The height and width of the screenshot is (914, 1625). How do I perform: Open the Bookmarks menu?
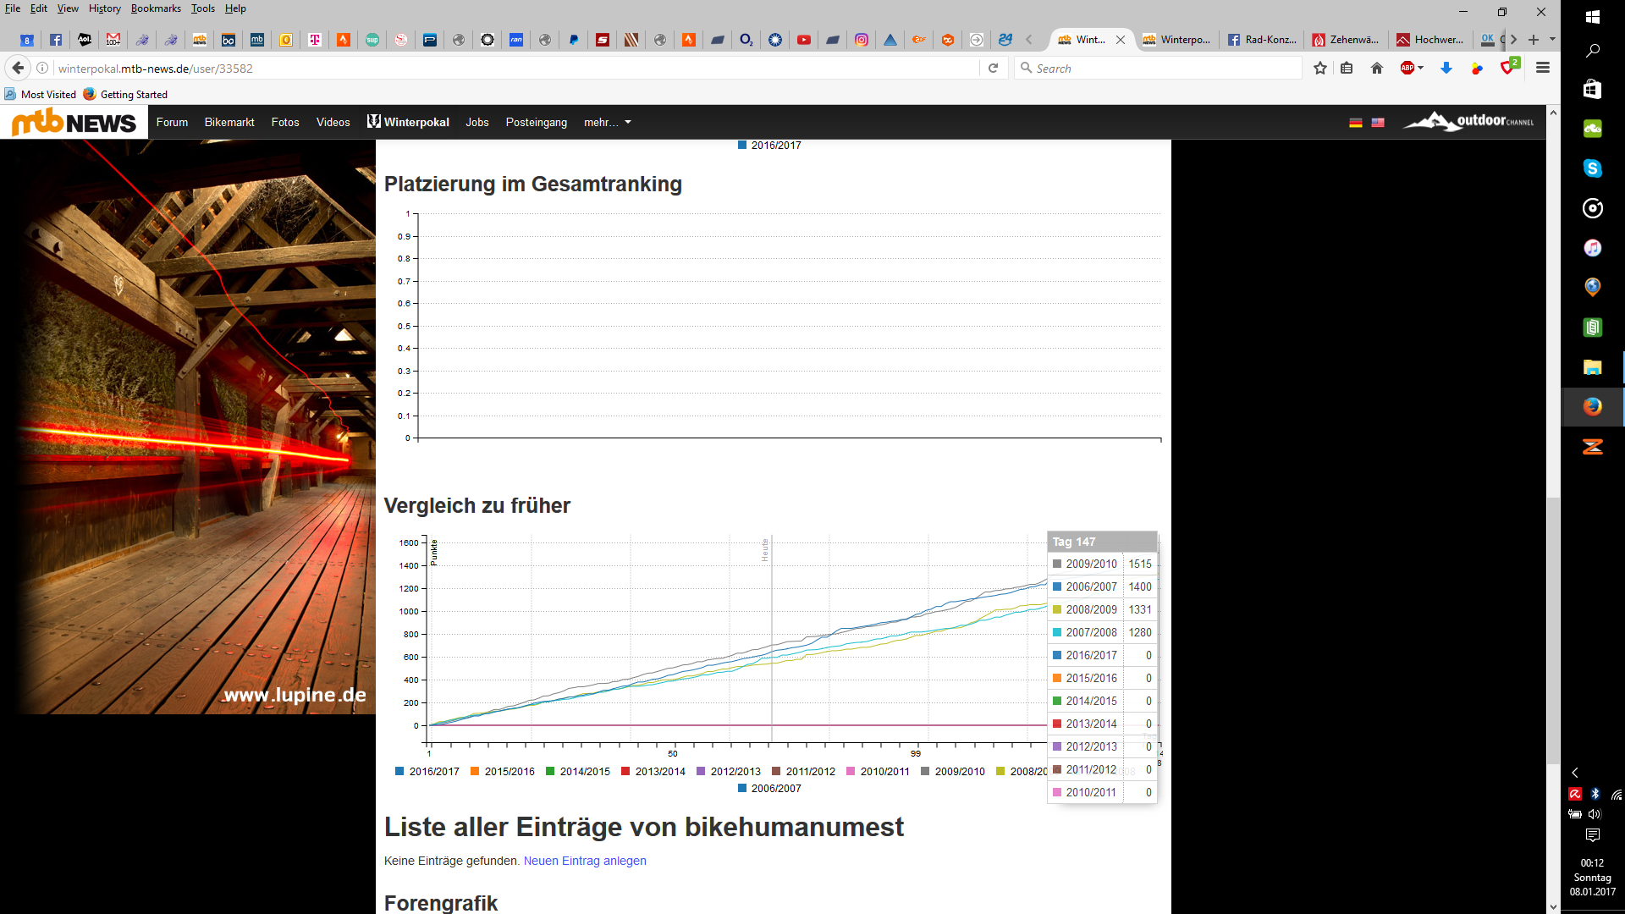[x=156, y=8]
